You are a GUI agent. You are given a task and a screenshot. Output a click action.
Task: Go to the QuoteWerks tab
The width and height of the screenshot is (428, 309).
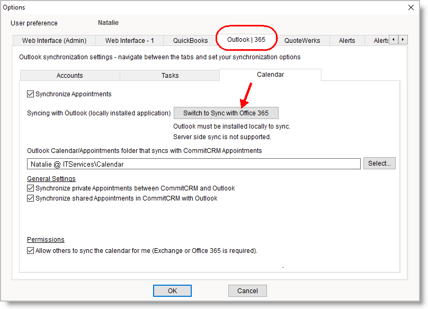(302, 41)
